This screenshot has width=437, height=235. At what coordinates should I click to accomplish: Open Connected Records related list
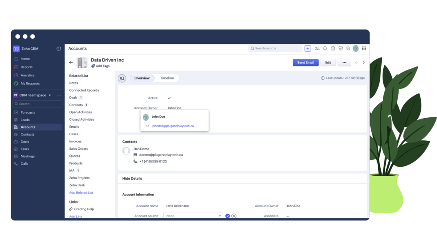point(84,90)
